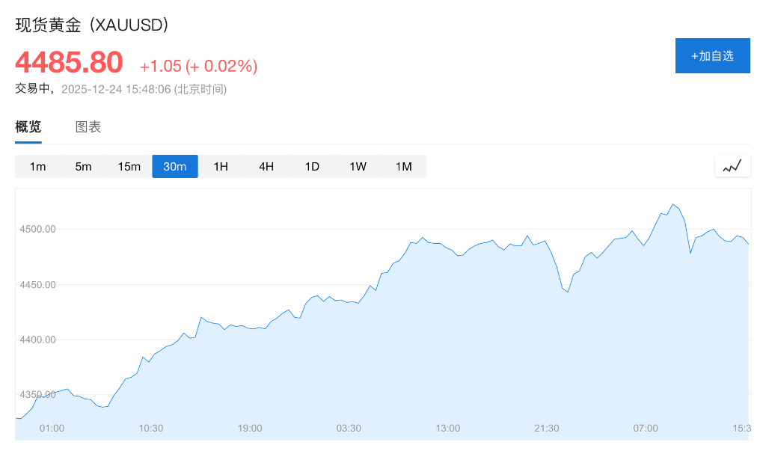Choose the 15m interval

click(x=129, y=167)
